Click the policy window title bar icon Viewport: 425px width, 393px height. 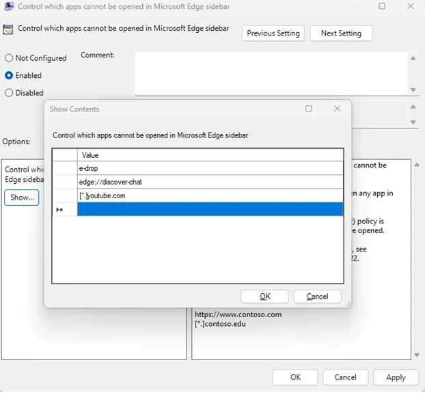(9, 6)
